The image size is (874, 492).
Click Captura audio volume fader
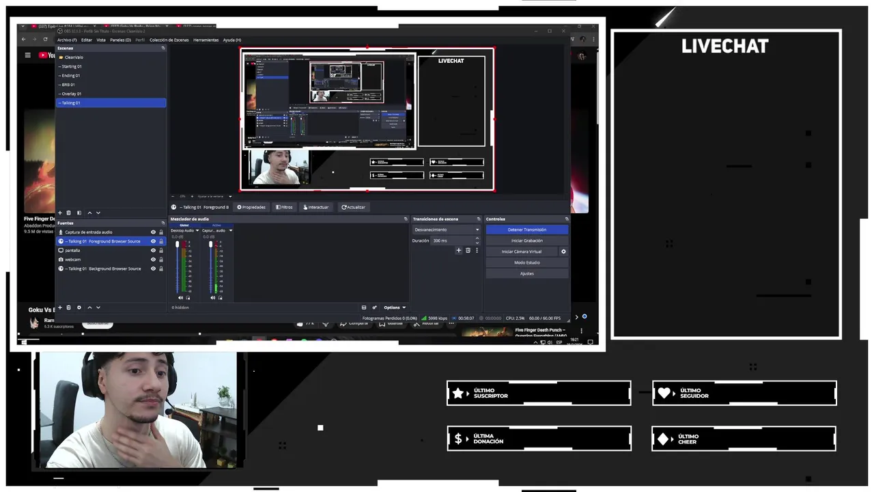[210, 244]
